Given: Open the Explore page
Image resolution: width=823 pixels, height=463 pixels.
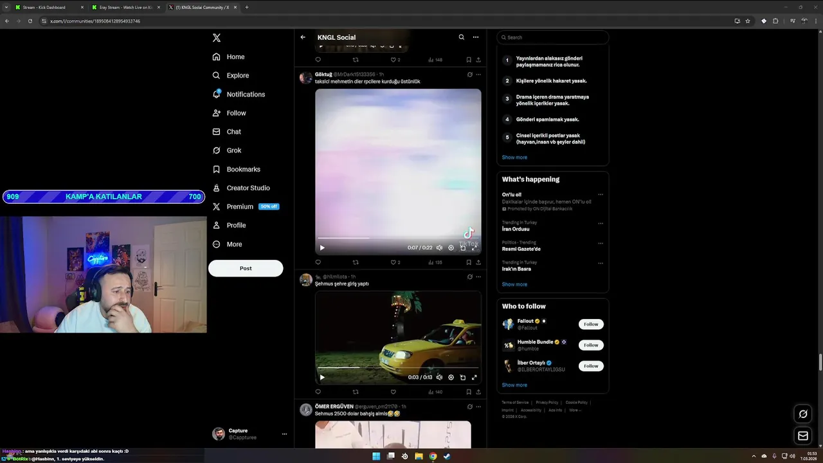Looking at the screenshot, I should point(231,75).
